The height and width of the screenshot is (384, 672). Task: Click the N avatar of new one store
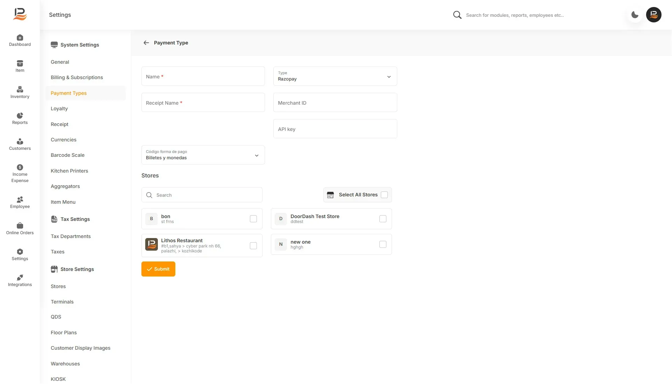[x=281, y=244]
